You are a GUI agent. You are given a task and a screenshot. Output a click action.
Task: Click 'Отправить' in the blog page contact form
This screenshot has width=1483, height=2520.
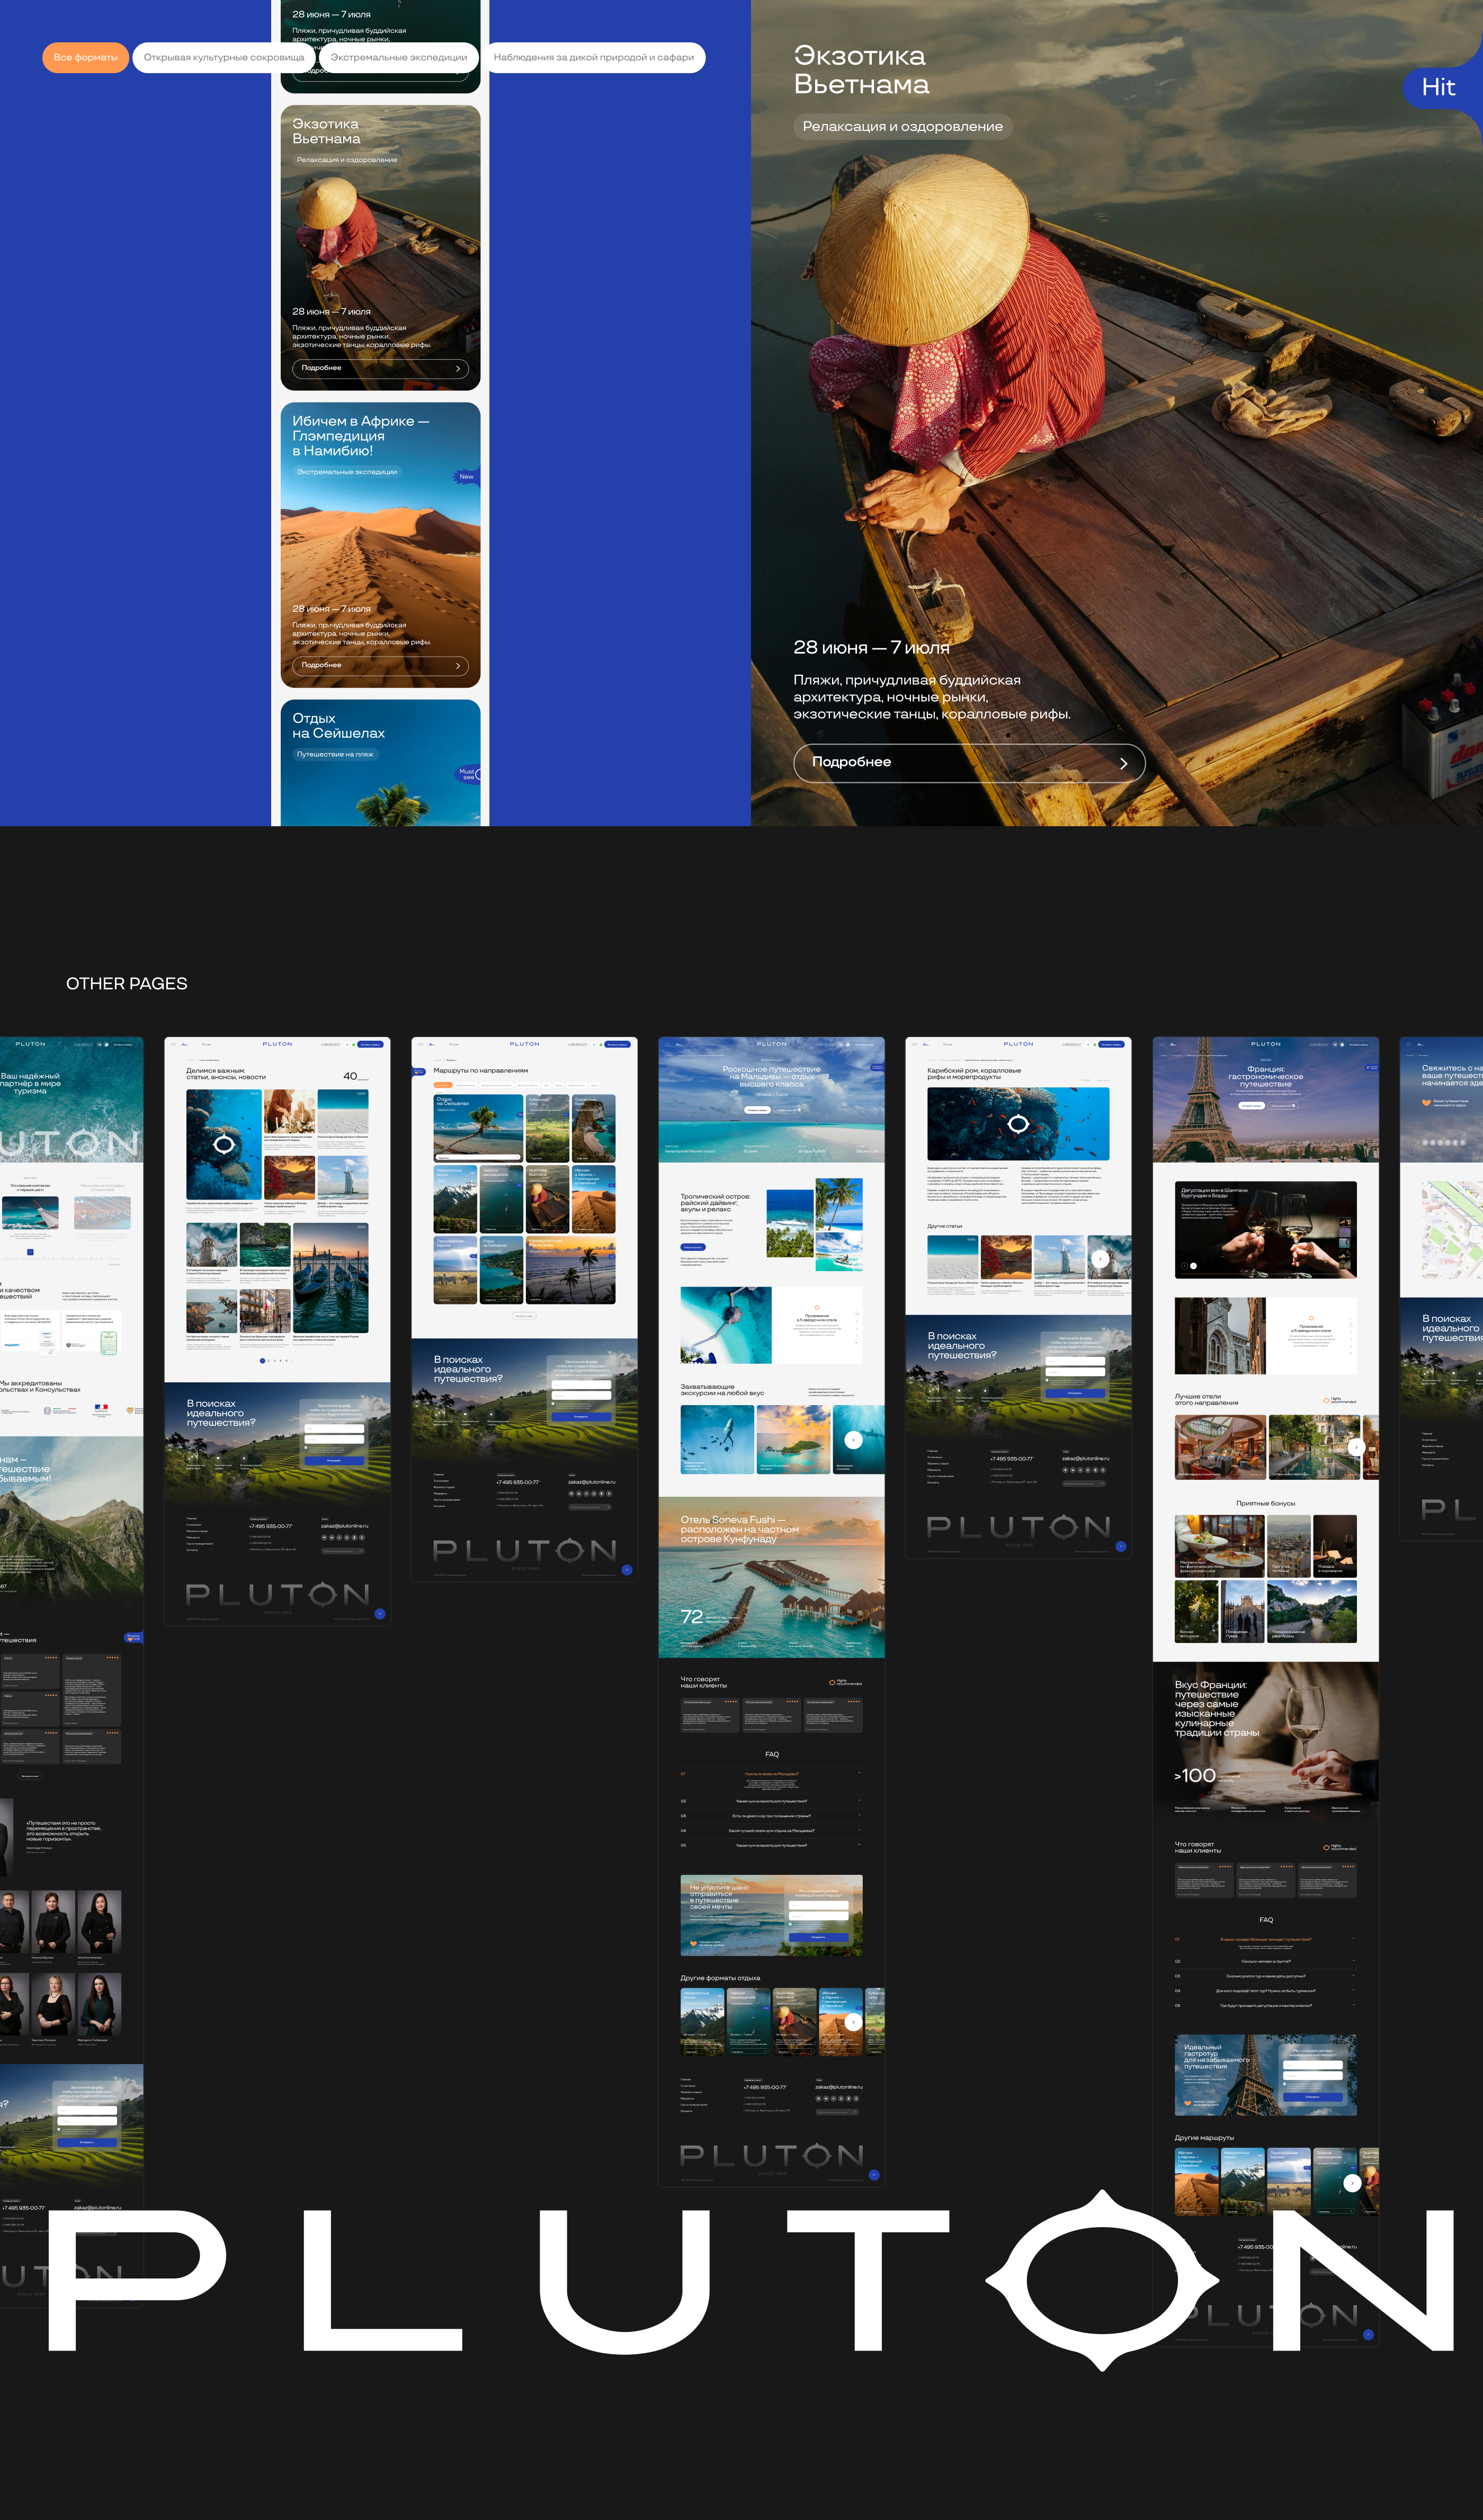coord(334,1460)
